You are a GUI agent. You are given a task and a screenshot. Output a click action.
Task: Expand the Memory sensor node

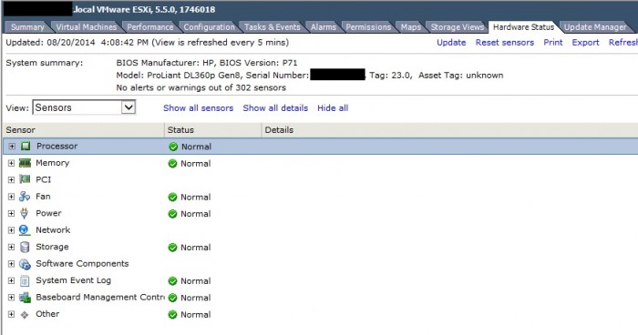click(11, 163)
